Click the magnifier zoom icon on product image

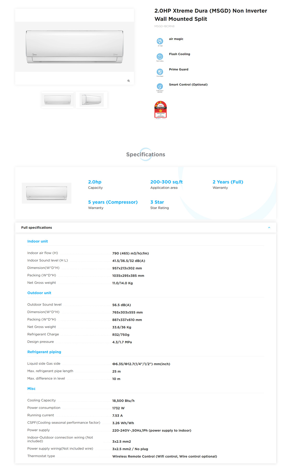pos(128,81)
